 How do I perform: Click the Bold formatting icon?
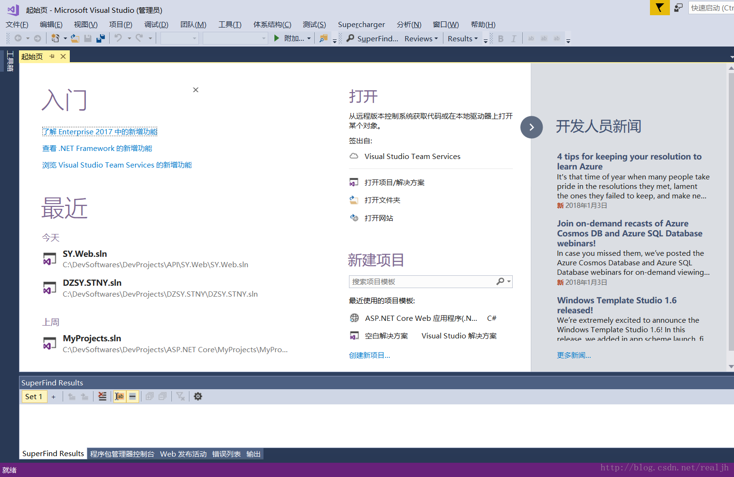click(500, 38)
